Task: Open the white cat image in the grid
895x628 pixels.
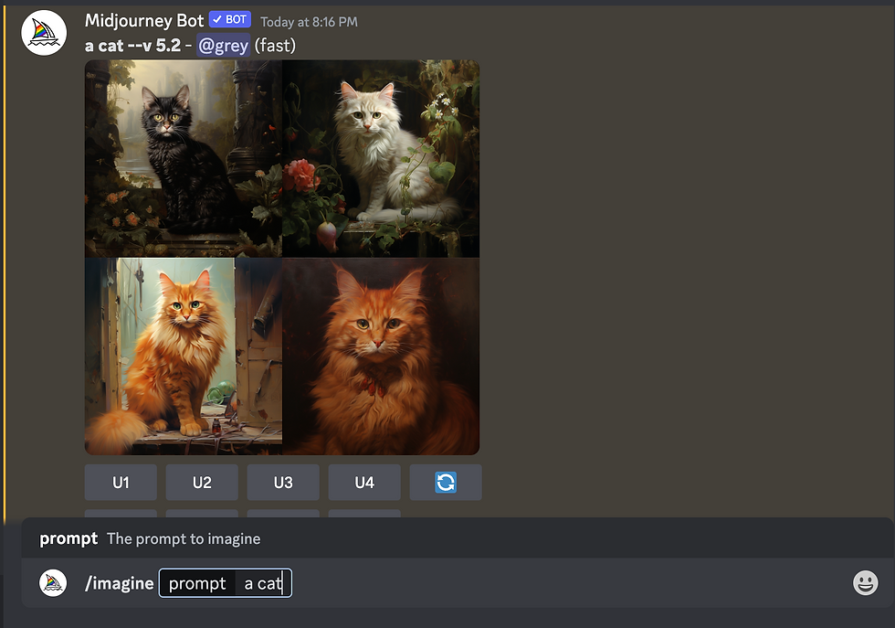Action: point(381,158)
